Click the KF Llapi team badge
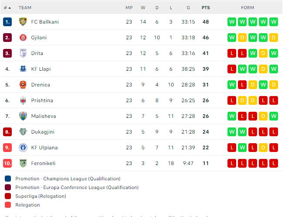 pyautogui.click(x=23, y=69)
